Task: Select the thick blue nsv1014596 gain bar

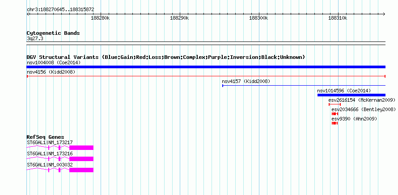Action: click(x=351, y=95)
